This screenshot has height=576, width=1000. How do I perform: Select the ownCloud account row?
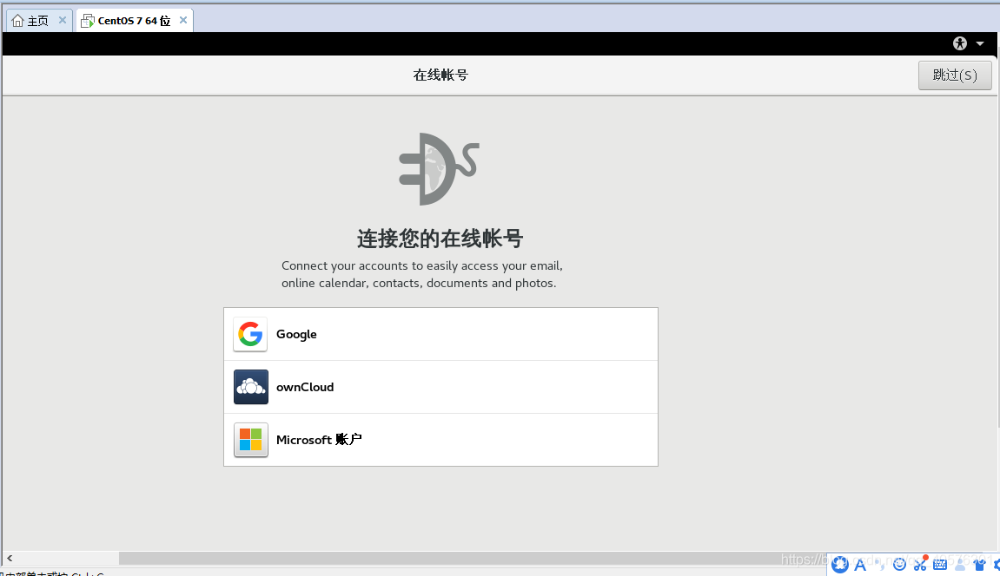(x=440, y=387)
